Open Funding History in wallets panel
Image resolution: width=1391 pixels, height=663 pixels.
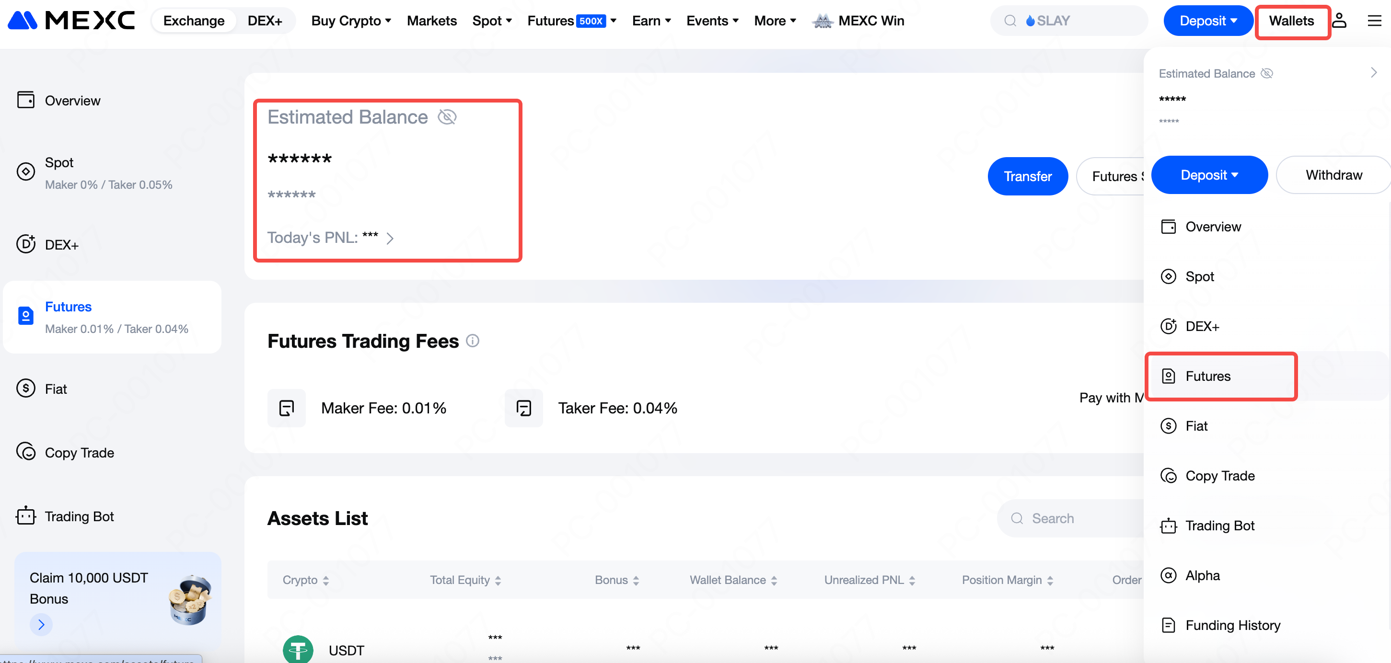point(1232,625)
